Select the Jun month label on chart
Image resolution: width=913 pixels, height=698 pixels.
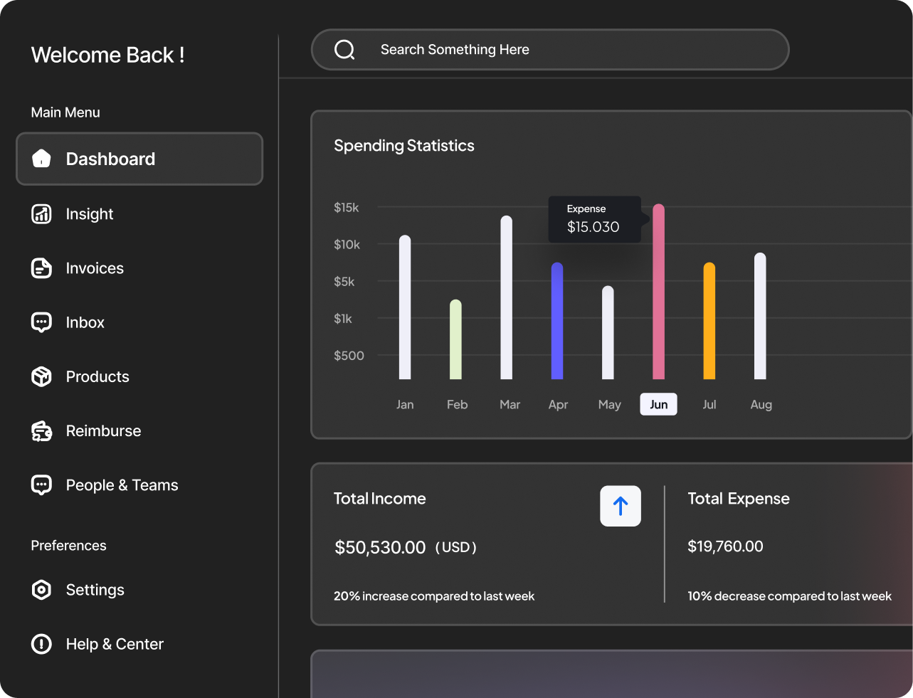click(x=658, y=403)
